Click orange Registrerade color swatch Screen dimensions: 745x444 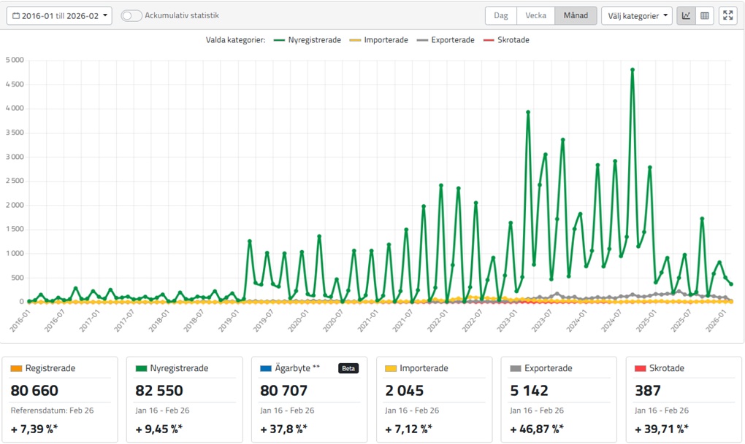16,368
